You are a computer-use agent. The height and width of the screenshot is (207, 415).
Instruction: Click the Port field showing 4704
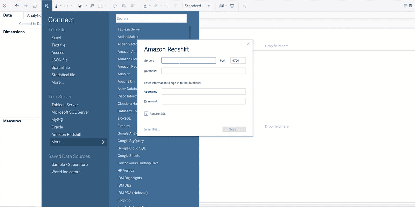(238, 60)
